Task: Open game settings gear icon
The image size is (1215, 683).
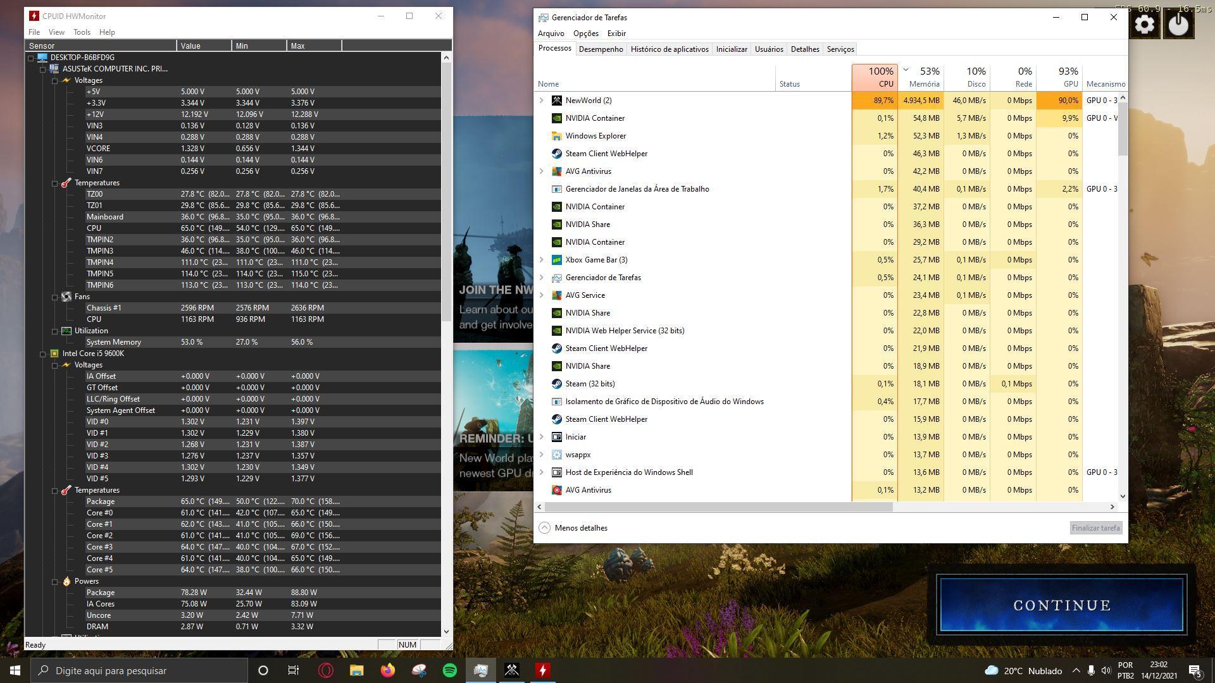Action: 1144,25
